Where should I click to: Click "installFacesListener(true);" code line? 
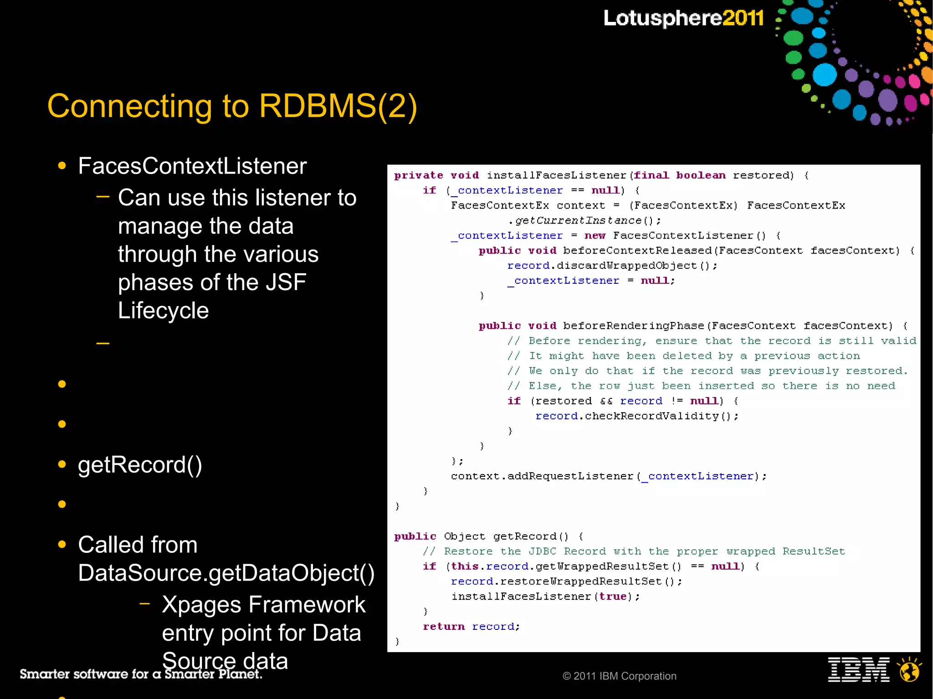pyautogui.click(x=545, y=596)
